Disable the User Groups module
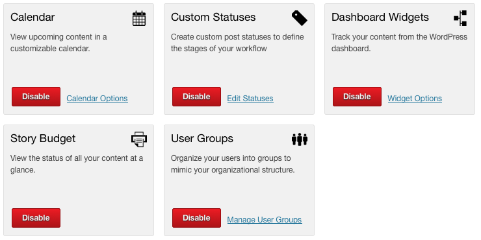The image size is (481, 240). pos(196,218)
